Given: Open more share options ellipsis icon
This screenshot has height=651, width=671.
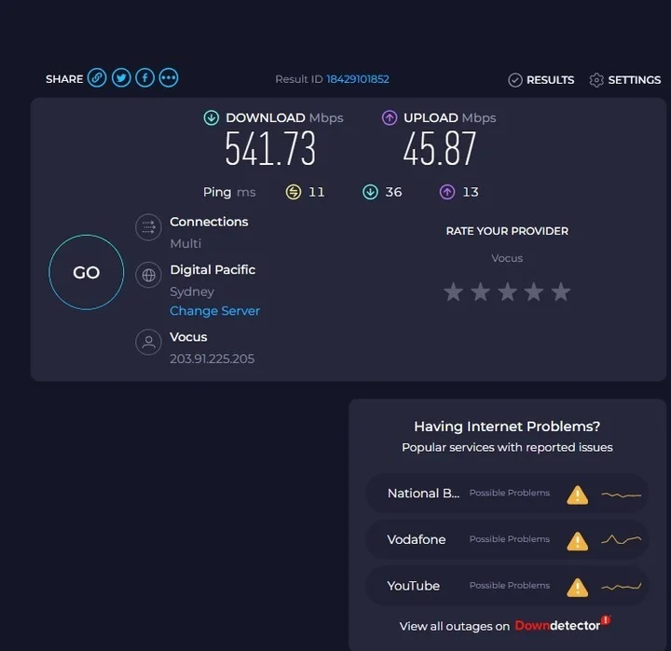Looking at the screenshot, I should [x=169, y=78].
